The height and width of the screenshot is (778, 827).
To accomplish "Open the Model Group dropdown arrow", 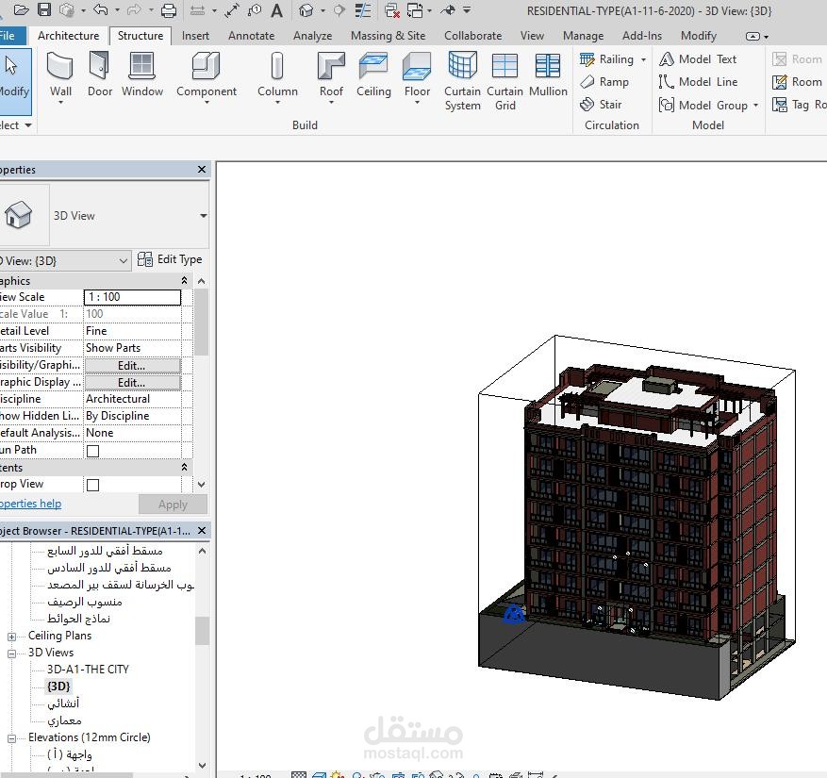I will 755,106.
